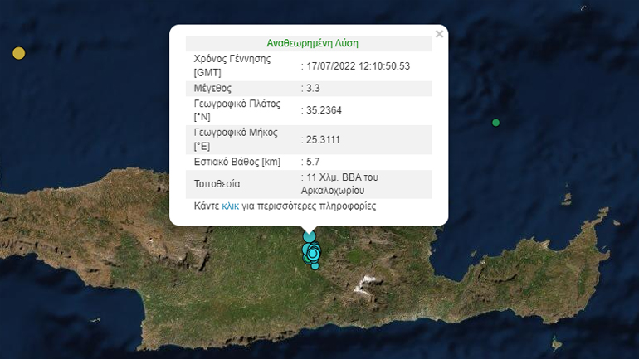Select the green earthquake marker northeast of Crete

495,123
